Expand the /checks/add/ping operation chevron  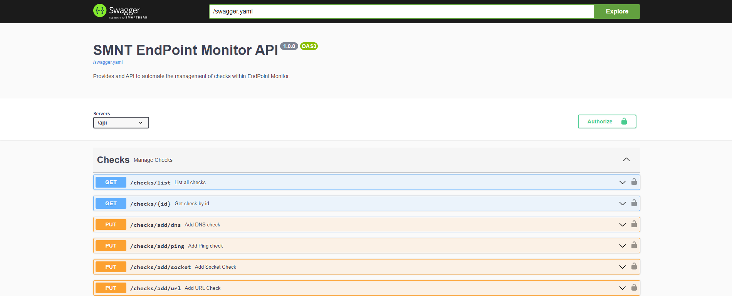[x=622, y=246]
